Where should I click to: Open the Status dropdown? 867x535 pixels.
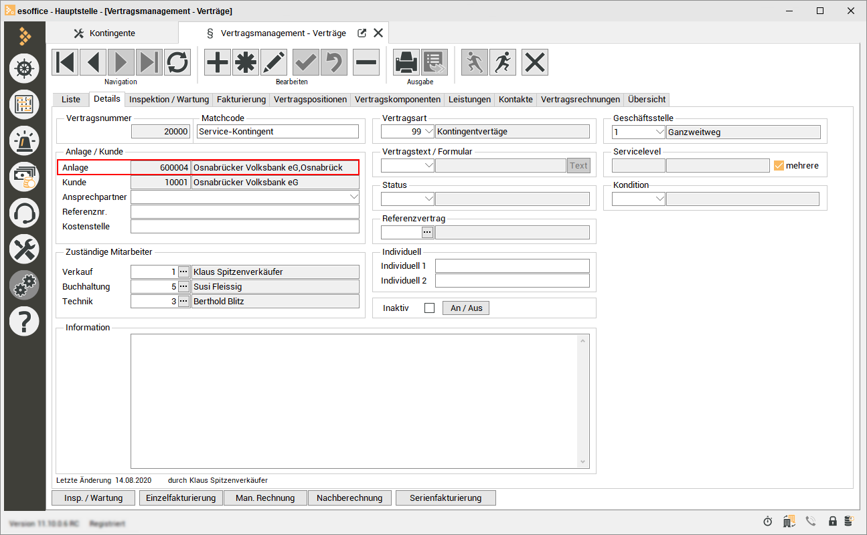[x=428, y=199]
